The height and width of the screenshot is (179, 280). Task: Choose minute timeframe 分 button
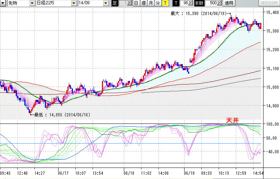click(158, 3)
